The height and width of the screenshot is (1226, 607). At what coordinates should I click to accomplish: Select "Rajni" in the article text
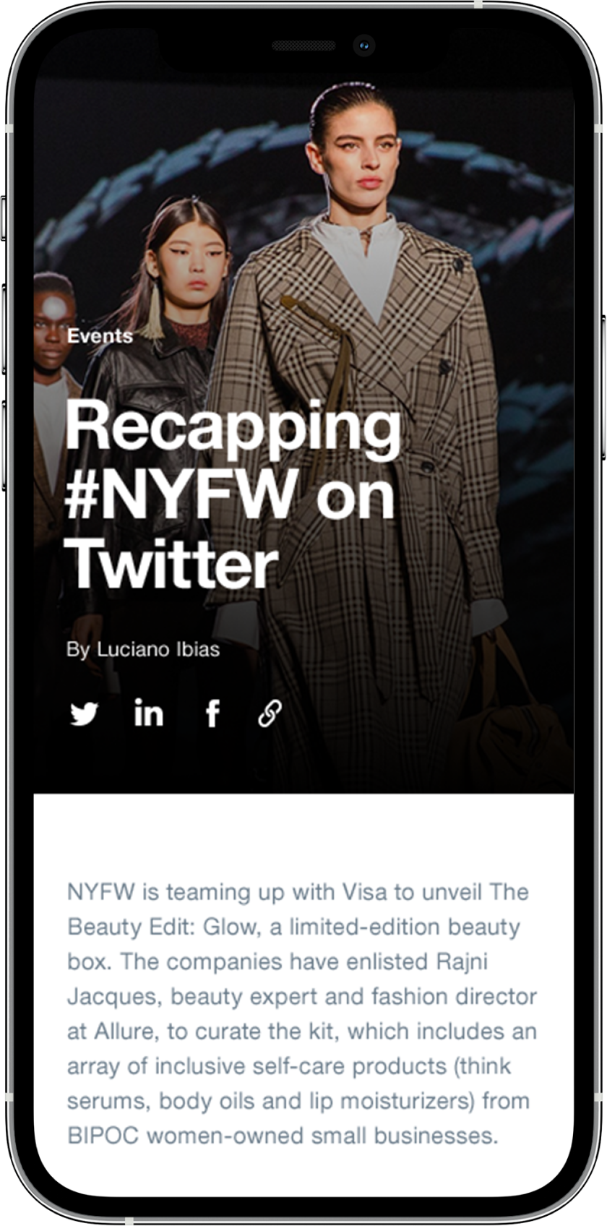462,961
